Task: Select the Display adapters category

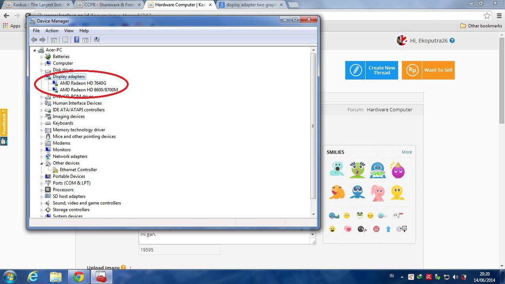Action: 69,77
